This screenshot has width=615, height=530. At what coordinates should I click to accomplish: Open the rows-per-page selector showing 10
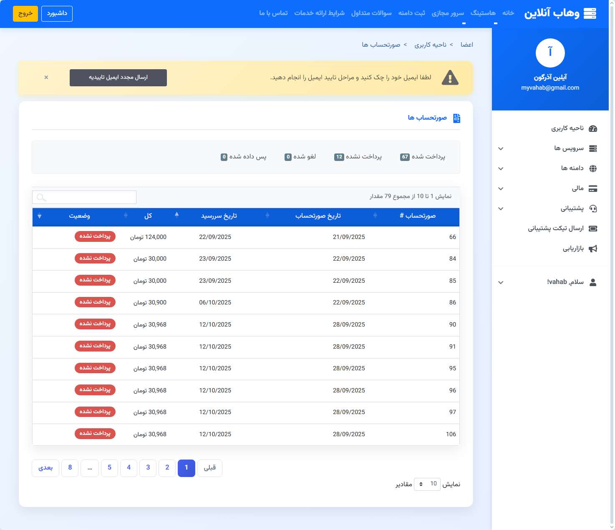click(x=427, y=484)
